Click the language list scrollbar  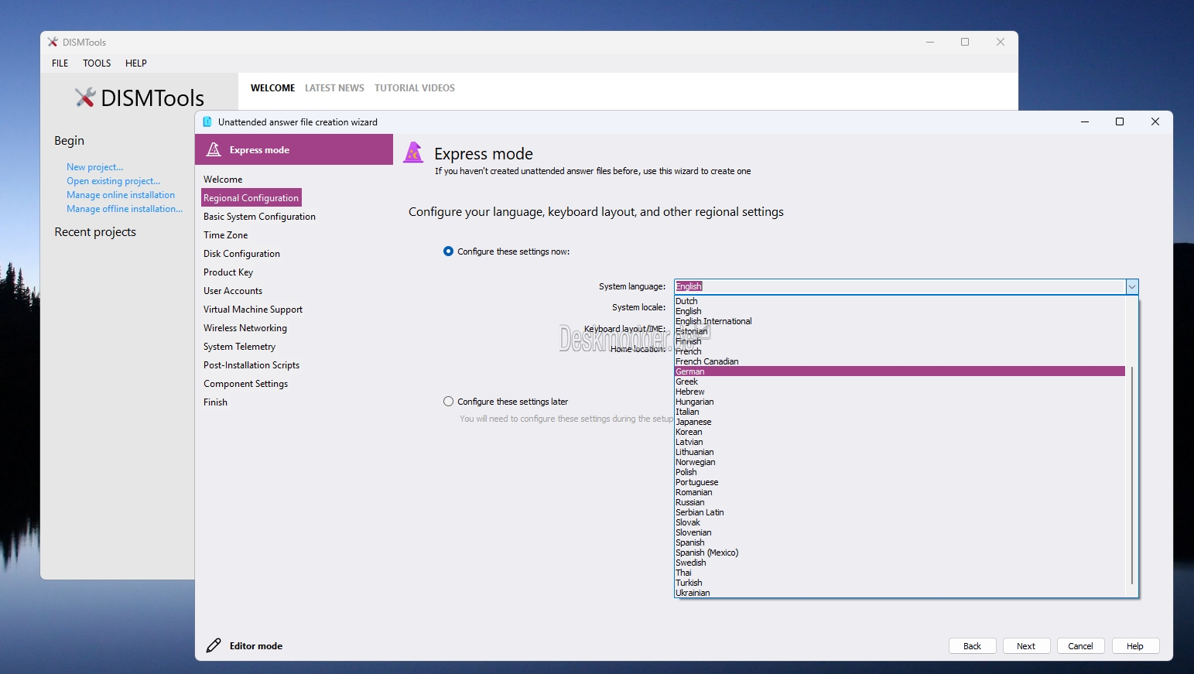[x=1132, y=475]
